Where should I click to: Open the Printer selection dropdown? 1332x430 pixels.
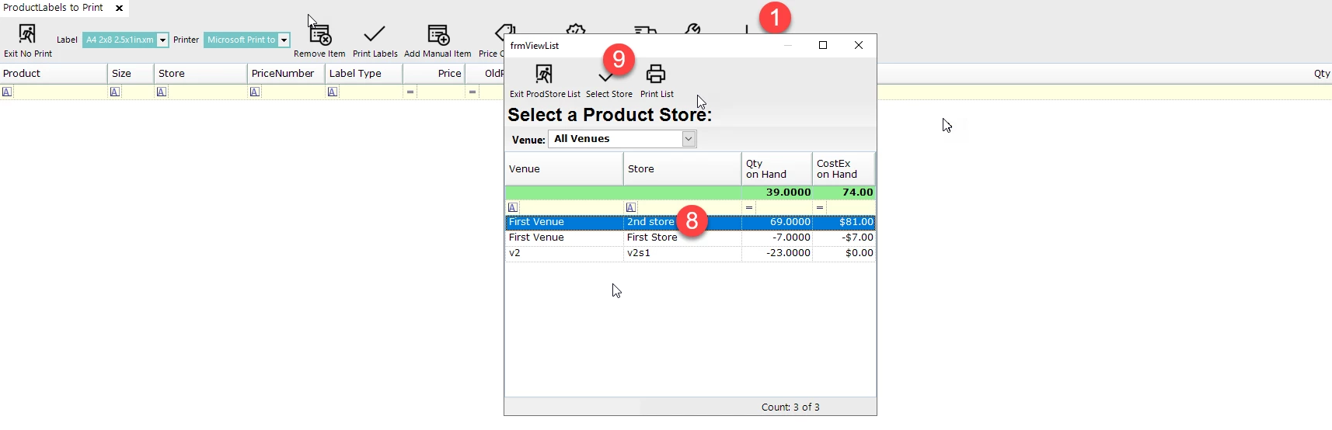(x=284, y=40)
